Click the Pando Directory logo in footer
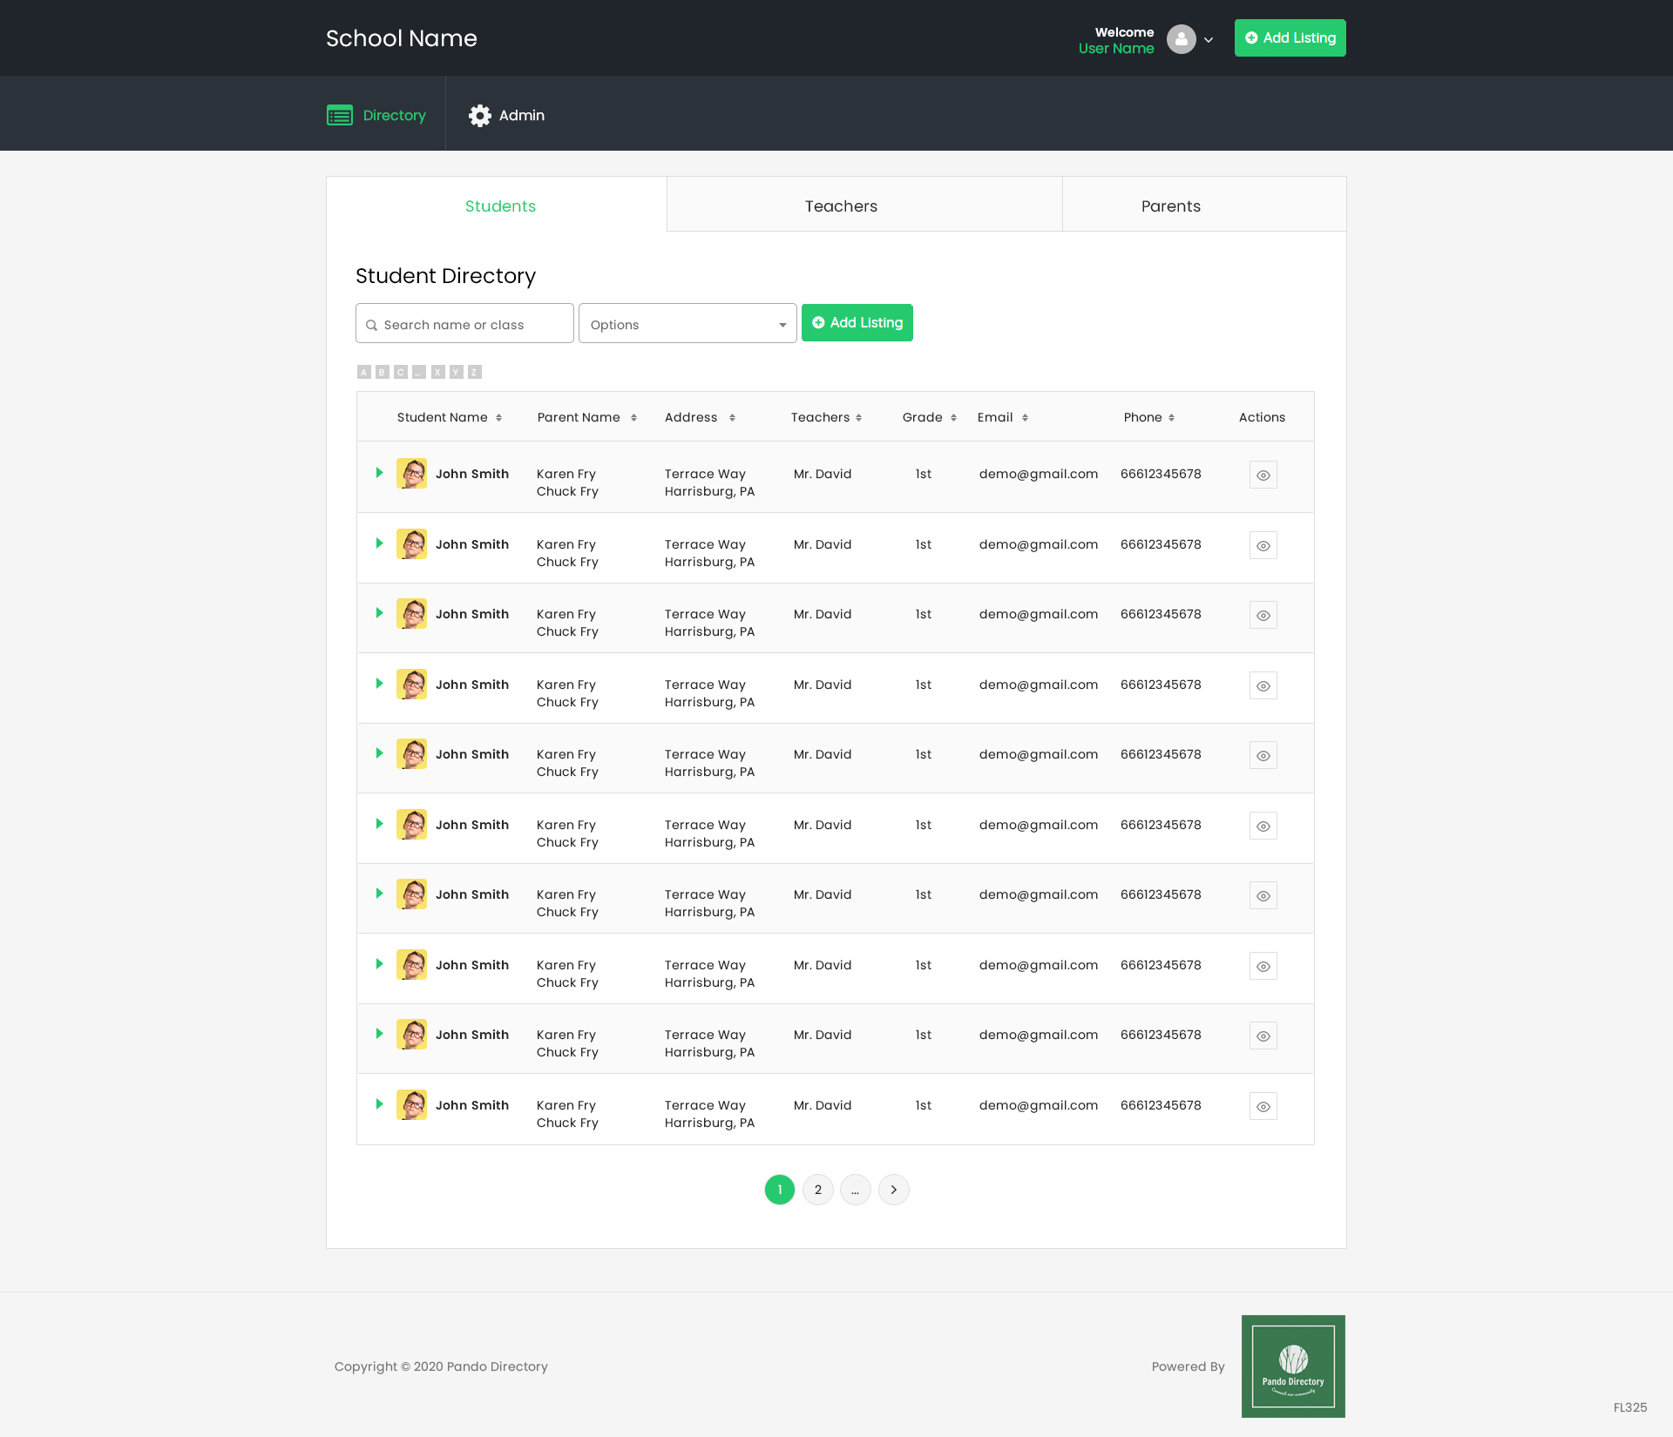 [x=1292, y=1366]
